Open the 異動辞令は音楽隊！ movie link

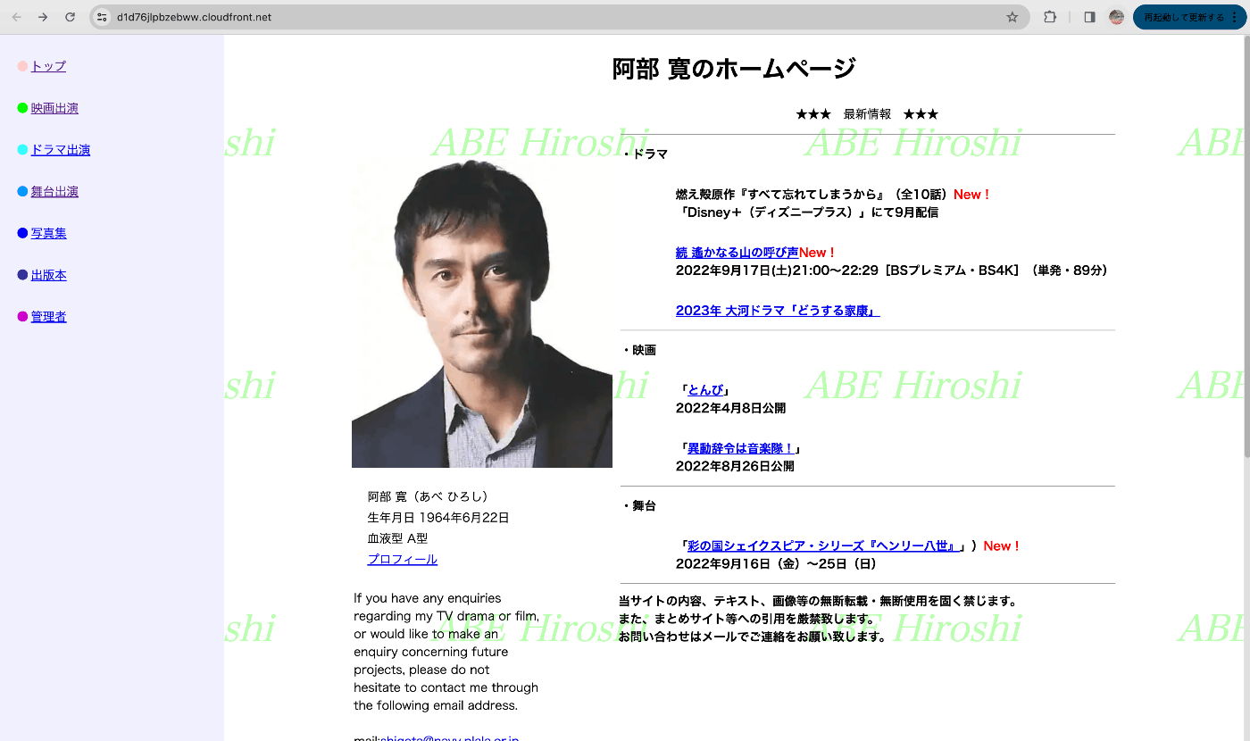(x=741, y=448)
